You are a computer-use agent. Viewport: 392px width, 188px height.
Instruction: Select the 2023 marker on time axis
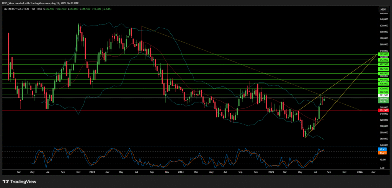(x=91, y=172)
